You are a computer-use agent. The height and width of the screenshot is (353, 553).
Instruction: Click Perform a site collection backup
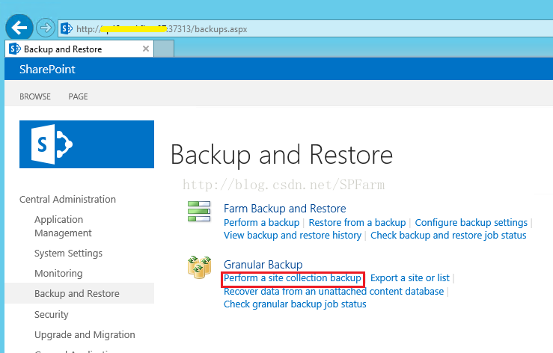293,278
